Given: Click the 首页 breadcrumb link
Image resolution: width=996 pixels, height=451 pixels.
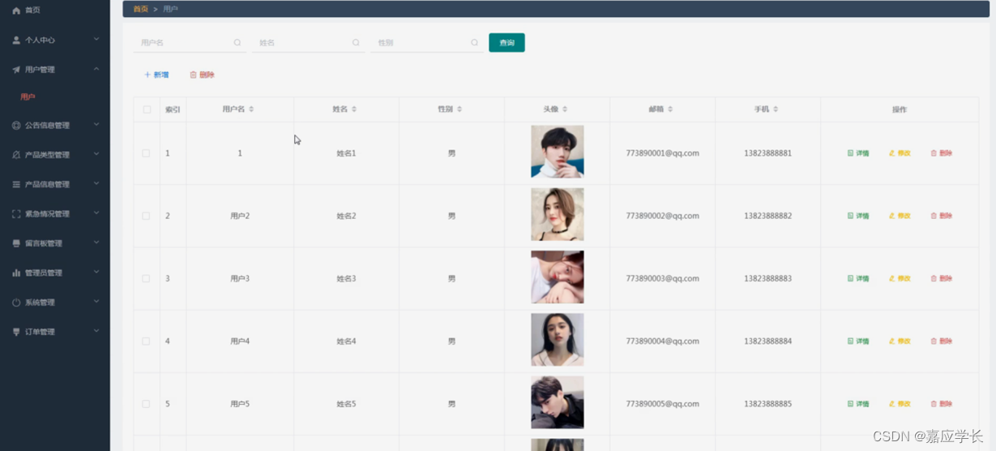Looking at the screenshot, I should [141, 9].
